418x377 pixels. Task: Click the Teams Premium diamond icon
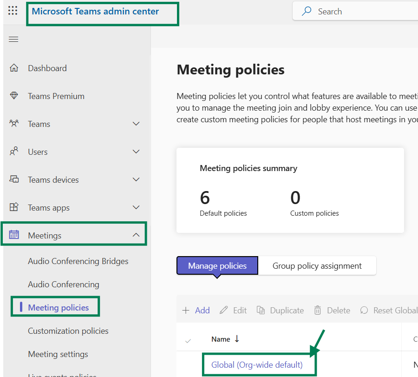tap(14, 95)
